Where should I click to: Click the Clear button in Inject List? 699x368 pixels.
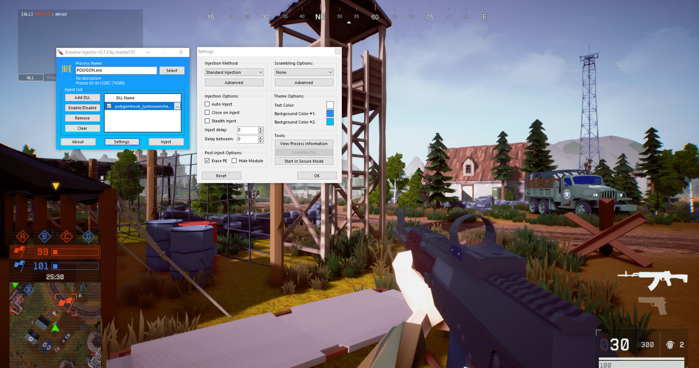[82, 128]
